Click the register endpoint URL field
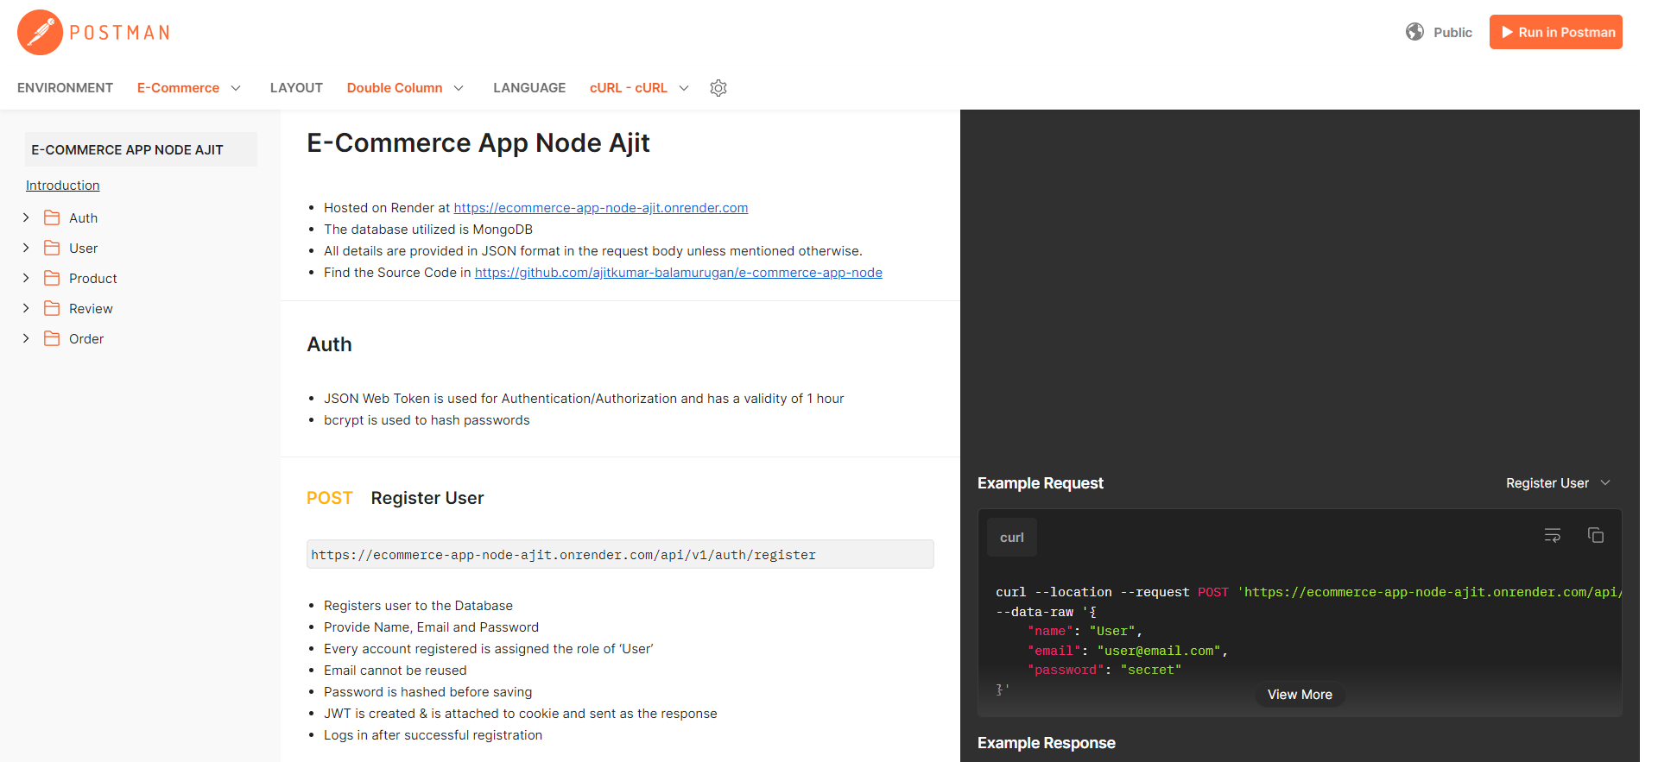This screenshot has height=762, width=1658. coord(620,554)
